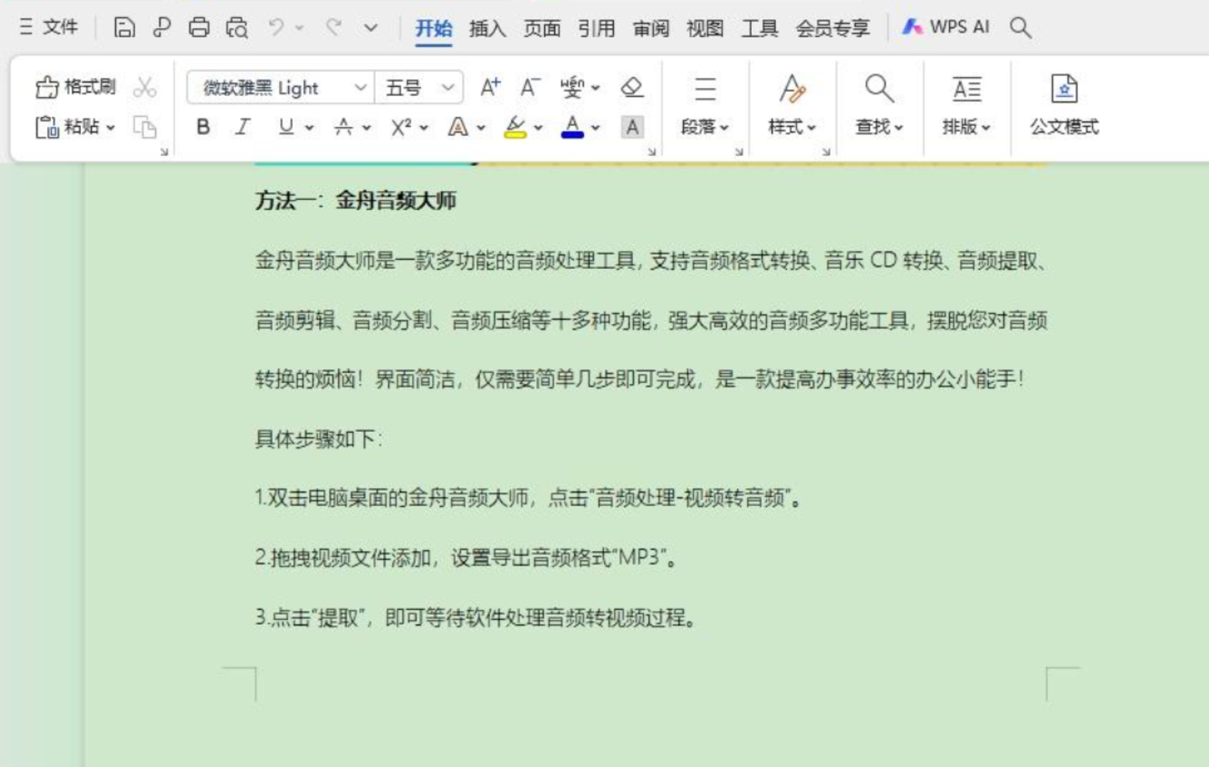Click the line 具体步骤如下：

point(319,439)
